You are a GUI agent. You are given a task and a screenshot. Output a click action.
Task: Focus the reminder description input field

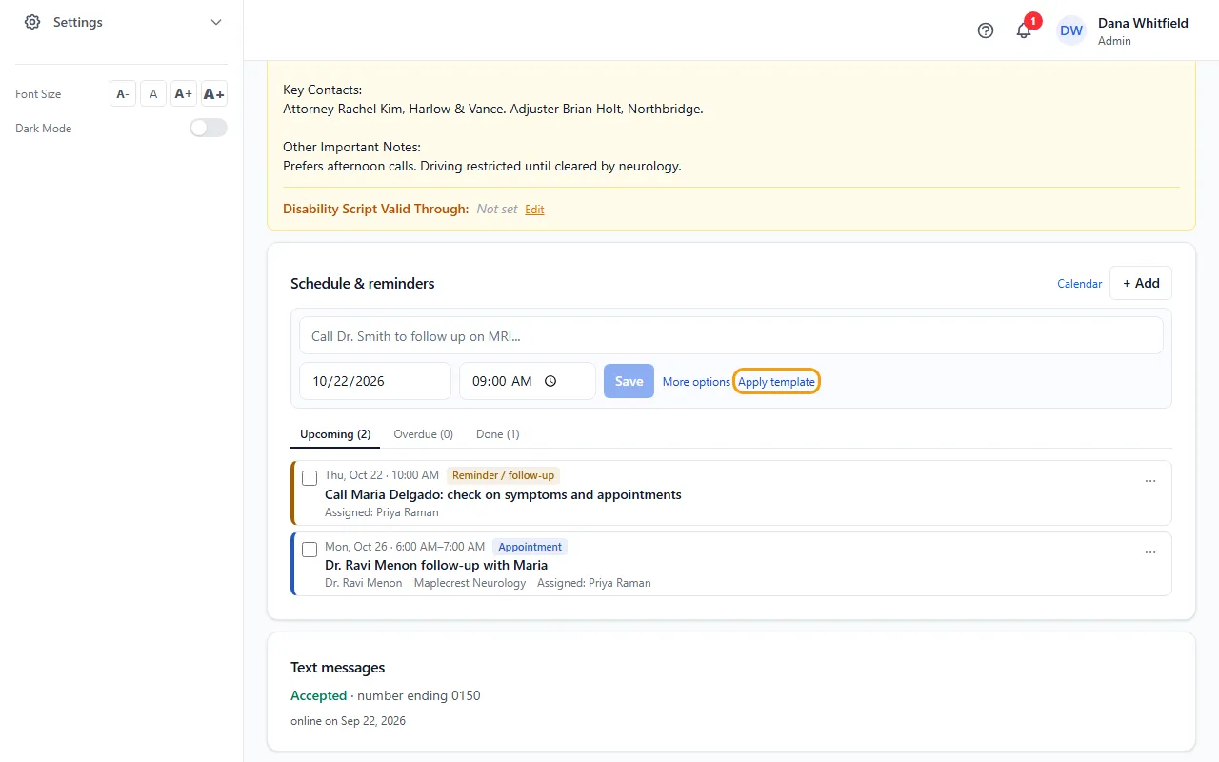click(x=731, y=335)
